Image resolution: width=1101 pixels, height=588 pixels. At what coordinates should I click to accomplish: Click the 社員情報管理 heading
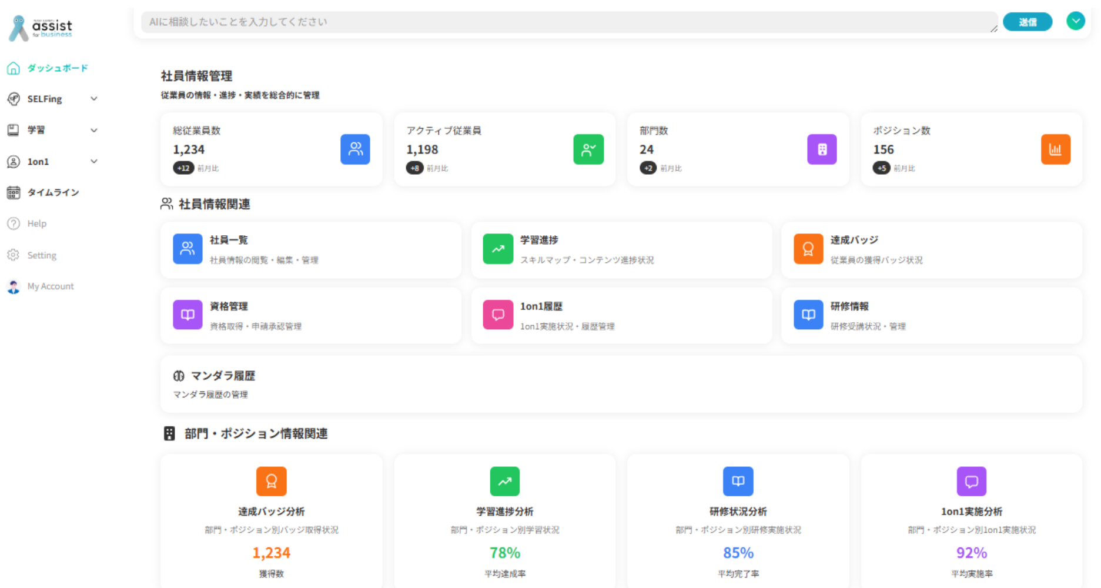196,76
